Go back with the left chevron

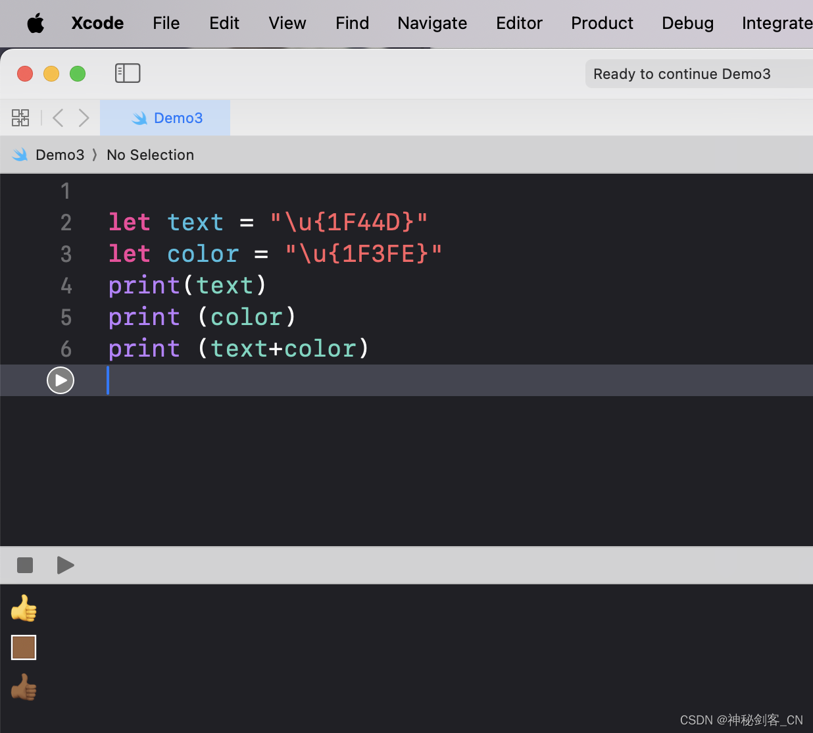(x=58, y=118)
